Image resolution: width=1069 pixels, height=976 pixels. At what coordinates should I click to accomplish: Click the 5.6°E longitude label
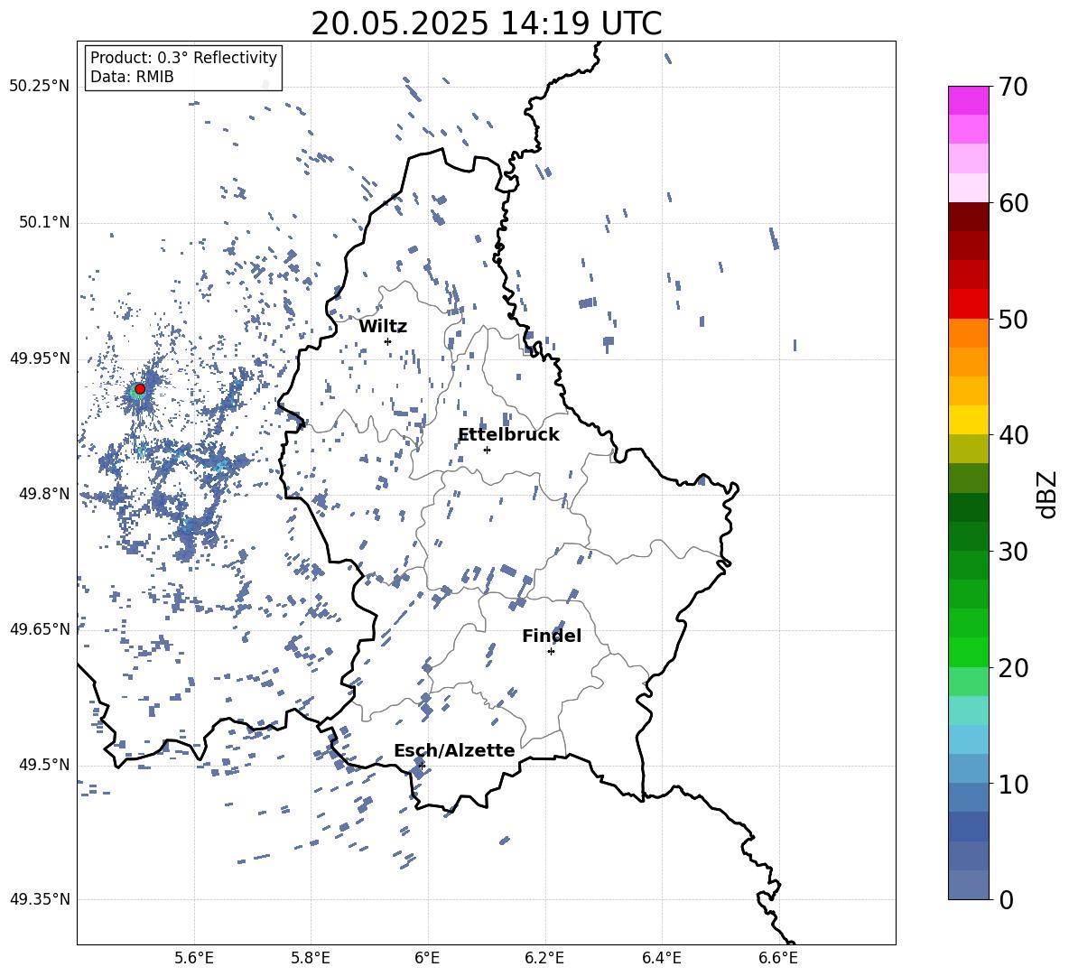(193, 959)
